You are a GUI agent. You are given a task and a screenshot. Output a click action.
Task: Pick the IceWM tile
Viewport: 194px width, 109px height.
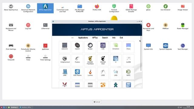tap(129, 60)
